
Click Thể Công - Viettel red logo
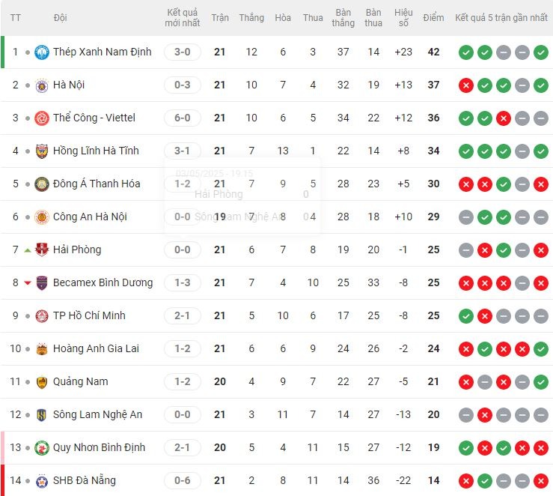click(x=42, y=118)
